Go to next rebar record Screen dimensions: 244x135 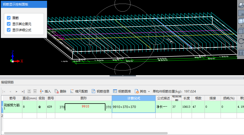tap(17, 91)
